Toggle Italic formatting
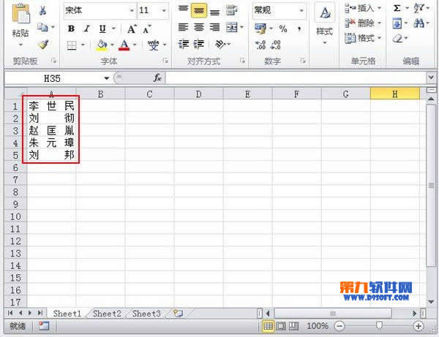The image size is (439, 337). (87, 29)
